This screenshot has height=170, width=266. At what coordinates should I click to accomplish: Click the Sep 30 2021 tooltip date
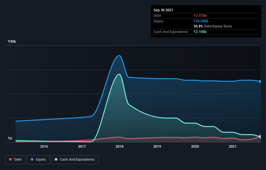163,10
